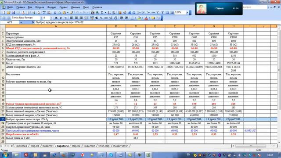The image size is (281, 158).
Task: Insert an Omega symbol via toolbar icon
Action: point(134,13)
